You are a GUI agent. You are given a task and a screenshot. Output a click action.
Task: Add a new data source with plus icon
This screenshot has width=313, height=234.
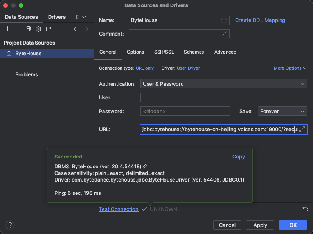[x=8, y=29]
